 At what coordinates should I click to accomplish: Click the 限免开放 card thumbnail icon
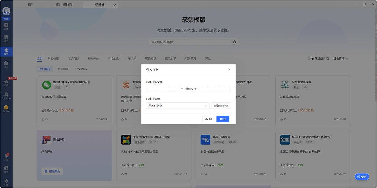[46, 140]
